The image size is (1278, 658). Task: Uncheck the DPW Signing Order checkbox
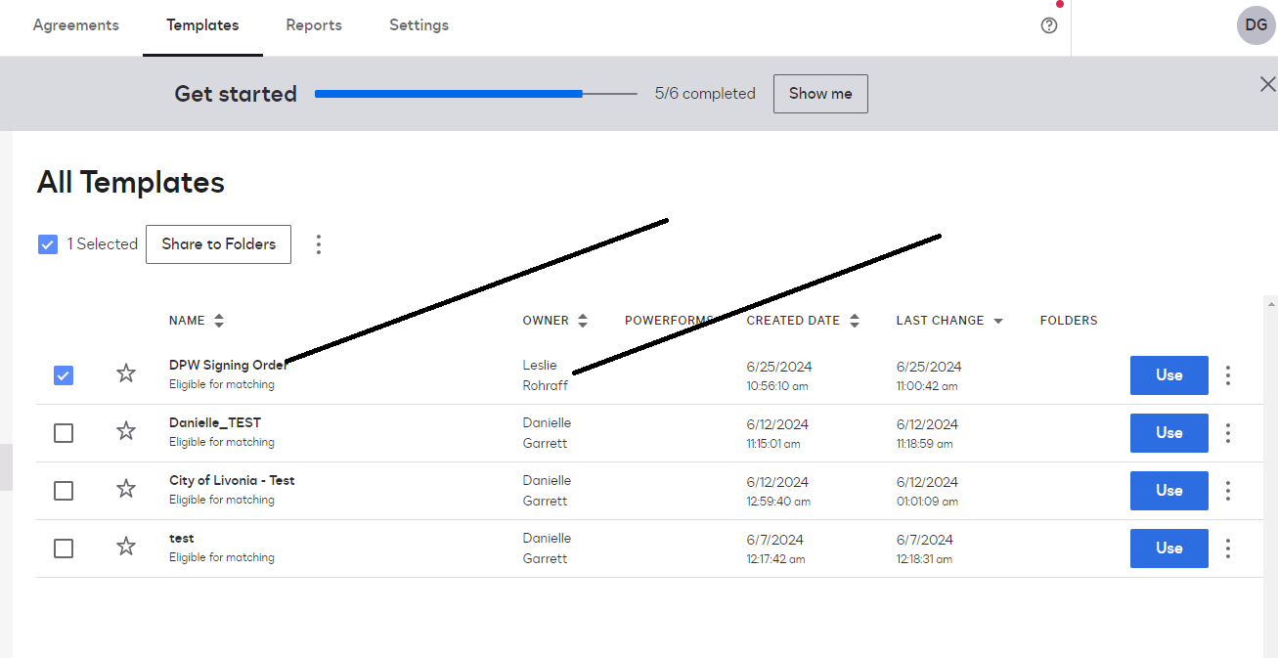click(64, 374)
